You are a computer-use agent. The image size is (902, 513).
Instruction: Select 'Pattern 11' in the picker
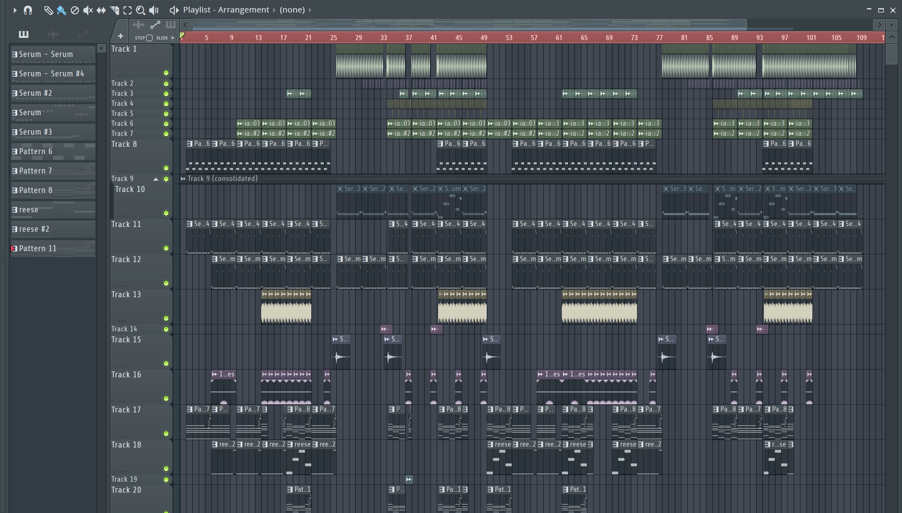pos(53,248)
